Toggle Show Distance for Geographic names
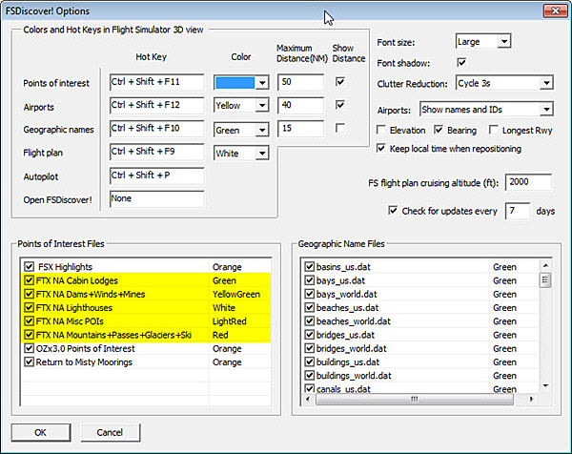The image size is (572, 454). pos(341,128)
